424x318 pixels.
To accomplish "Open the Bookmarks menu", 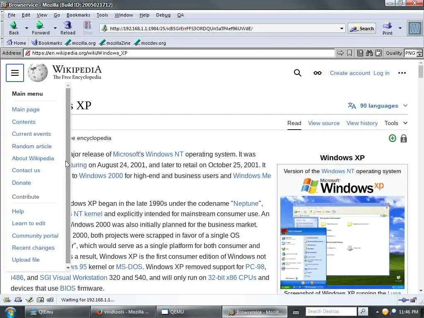I will [x=78, y=15].
